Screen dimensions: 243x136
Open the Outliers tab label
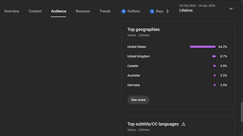pyautogui.click(x=134, y=11)
